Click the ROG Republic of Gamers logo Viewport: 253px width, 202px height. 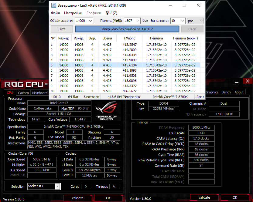106,111
